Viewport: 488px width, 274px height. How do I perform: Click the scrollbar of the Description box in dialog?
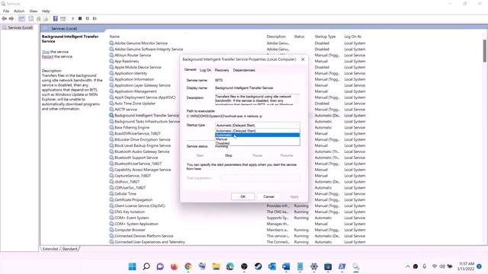point(297,100)
